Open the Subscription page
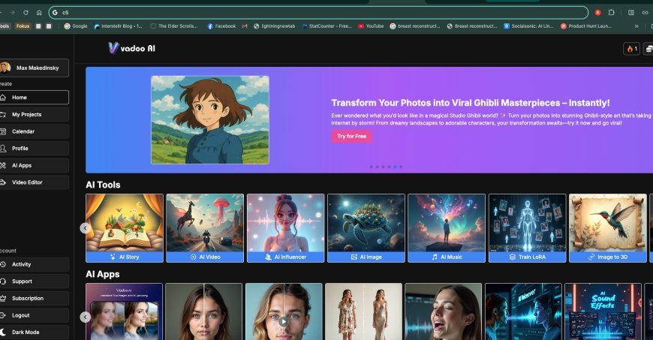Image resolution: width=653 pixels, height=340 pixels. (x=34, y=298)
